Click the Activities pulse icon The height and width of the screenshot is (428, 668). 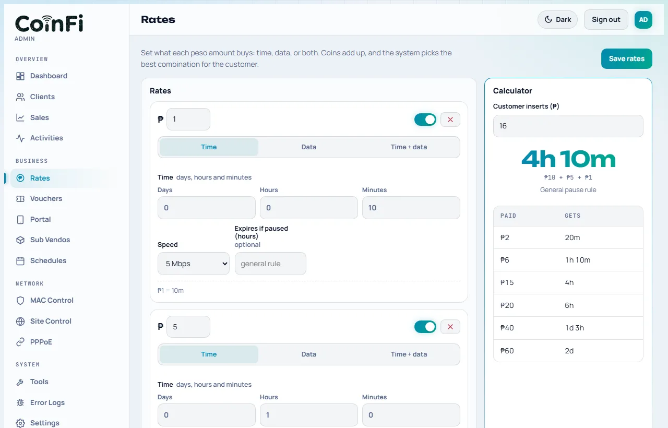pyautogui.click(x=20, y=138)
